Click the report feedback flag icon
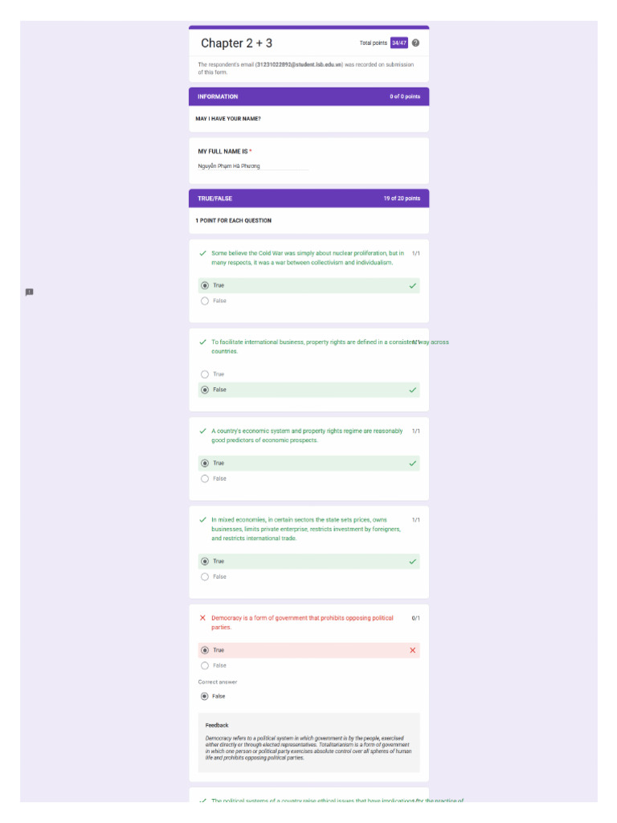The height and width of the screenshot is (823, 617). [x=30, y=293]
